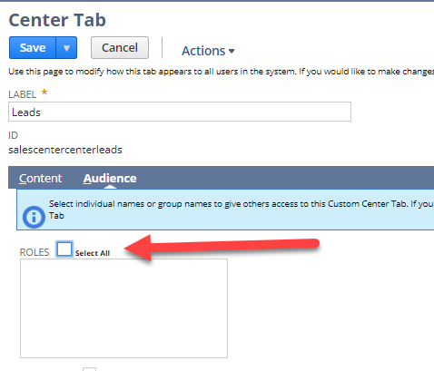This screenshot has width=434, height=371.
Task: Focus the LABEL field containing Leads
Action: pos(180,112)
